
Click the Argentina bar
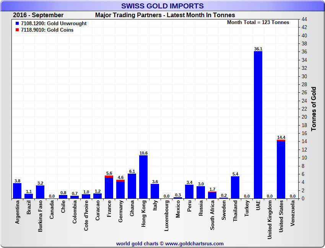(x=17, y=191)
